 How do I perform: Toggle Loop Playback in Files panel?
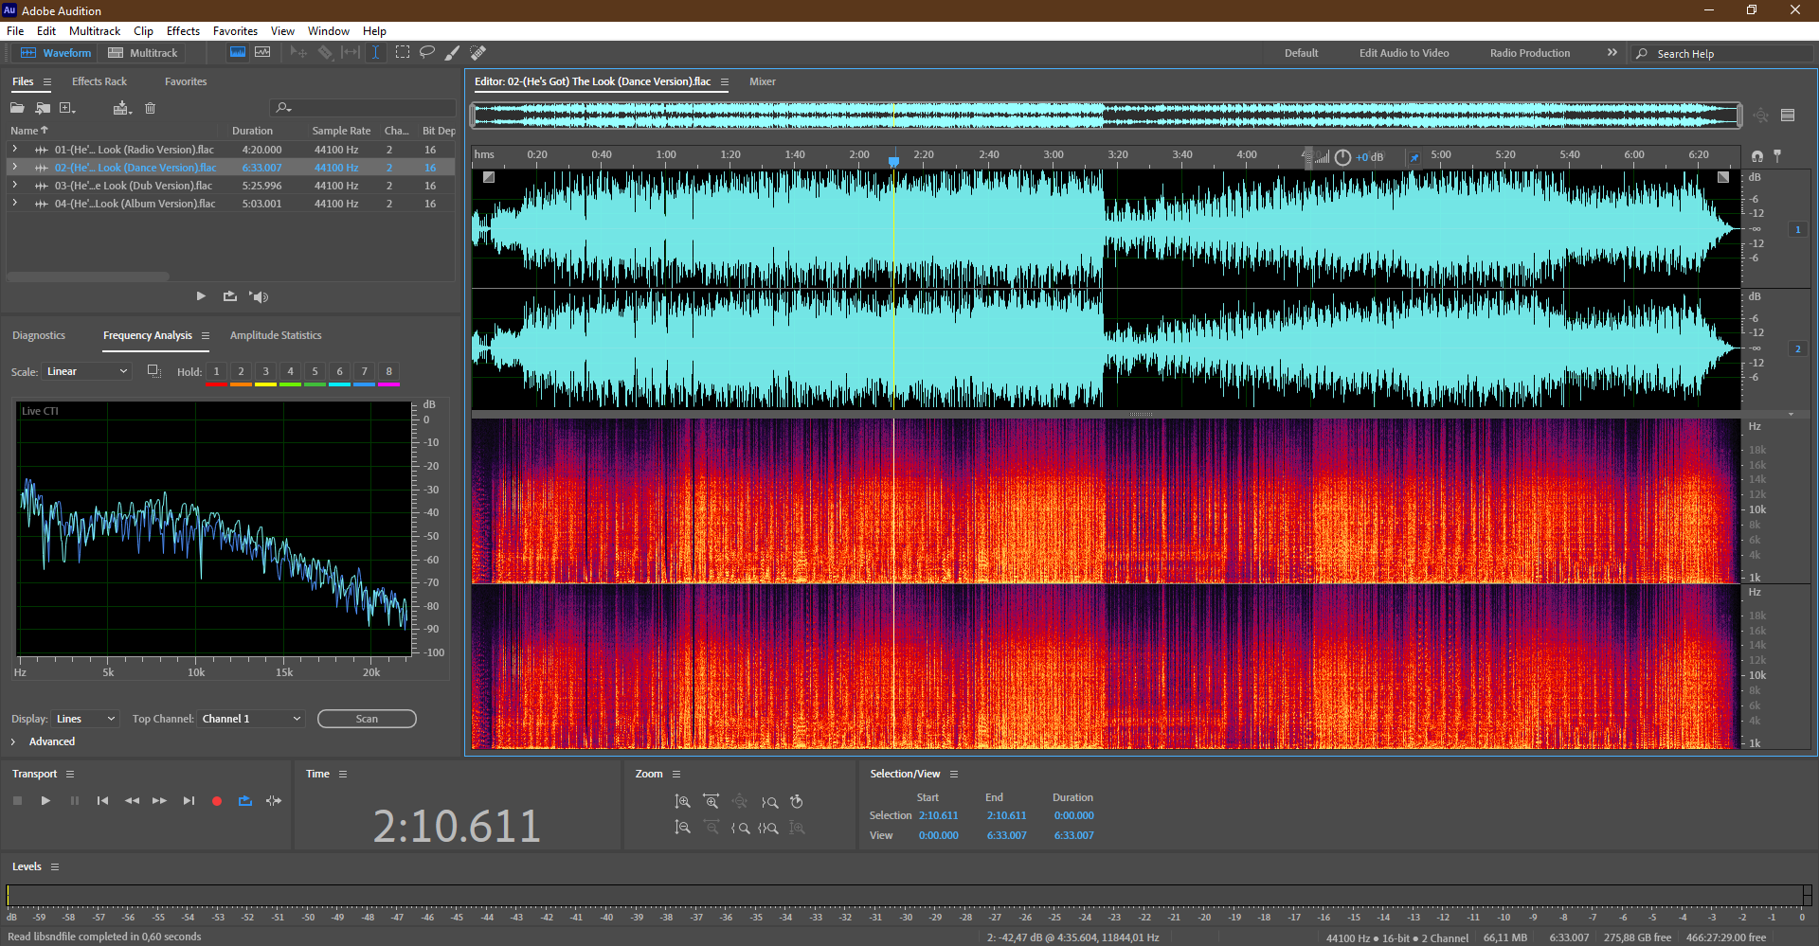coord(230,296)
